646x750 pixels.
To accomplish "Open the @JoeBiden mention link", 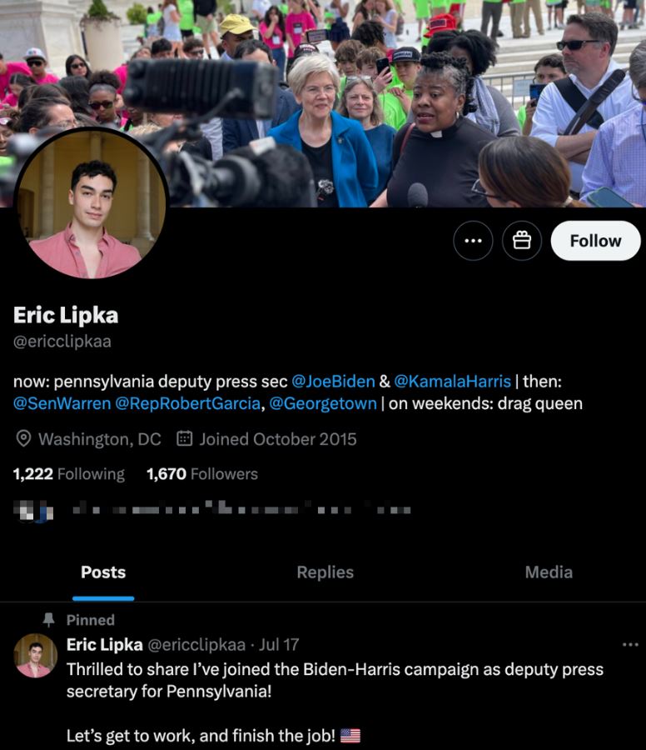I will click(333, 381).
